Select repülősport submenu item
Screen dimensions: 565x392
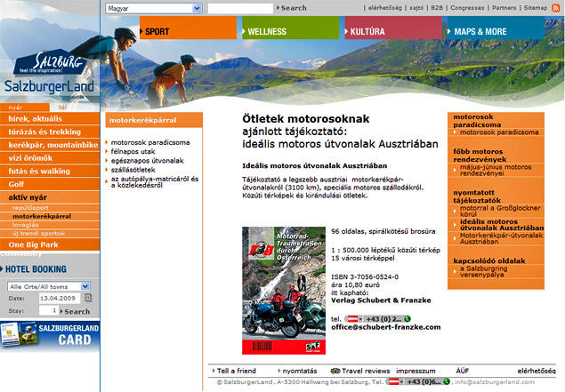50,208
